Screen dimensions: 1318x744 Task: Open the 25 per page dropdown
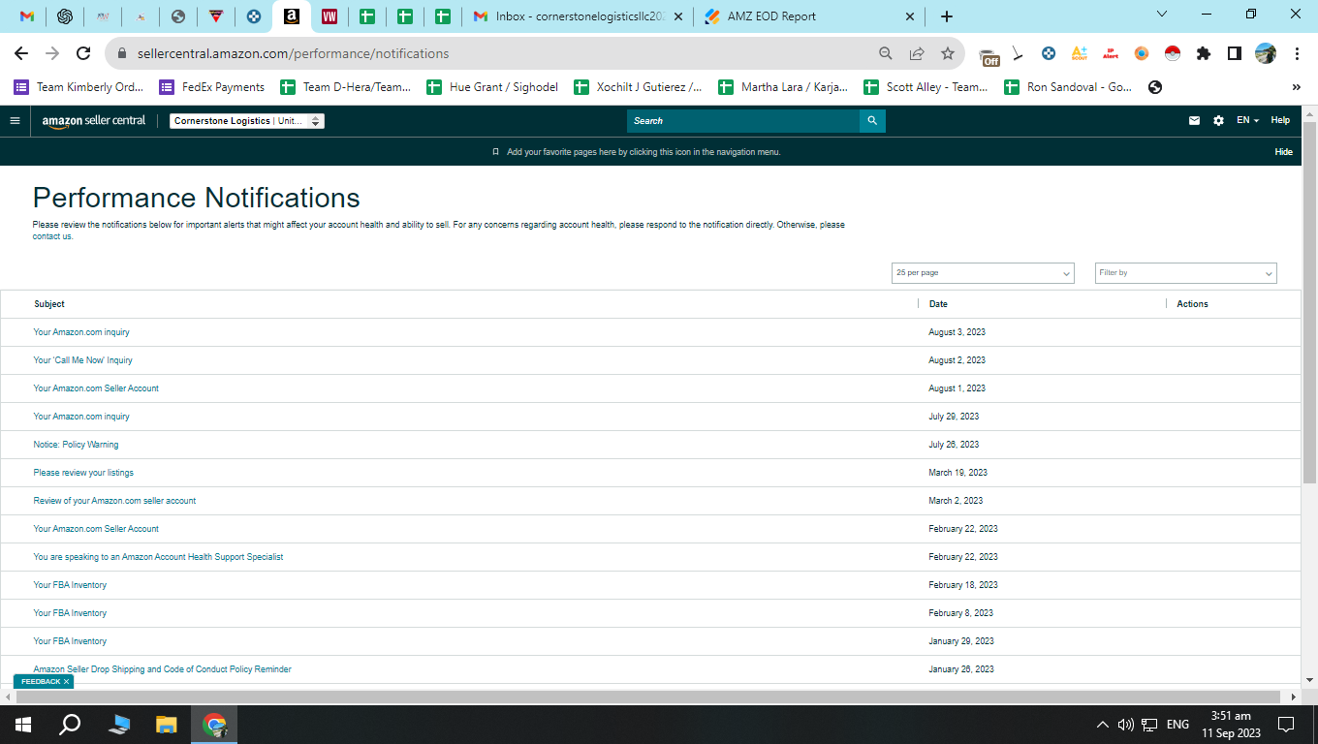pos(983,273)
